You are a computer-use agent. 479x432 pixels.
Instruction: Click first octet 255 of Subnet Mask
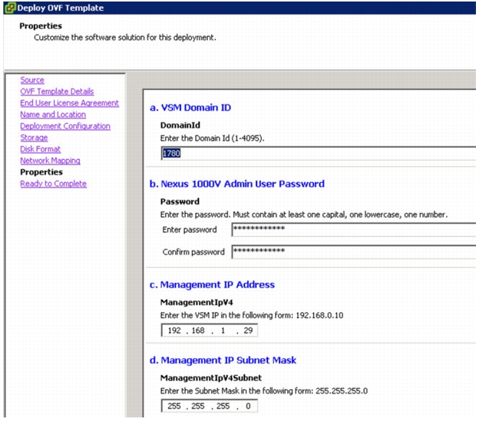pos(174,406)
